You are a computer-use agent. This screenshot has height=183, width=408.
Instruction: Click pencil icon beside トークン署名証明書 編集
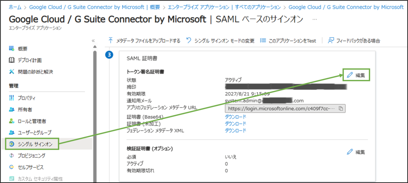pos(350,75)
